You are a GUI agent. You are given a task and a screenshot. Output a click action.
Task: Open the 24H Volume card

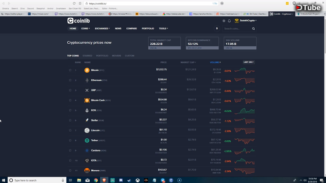240,43
